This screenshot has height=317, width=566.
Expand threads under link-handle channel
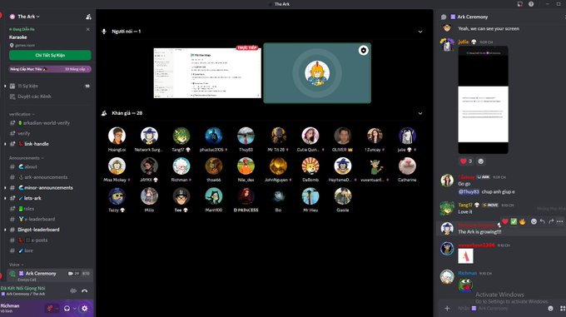[5, 144]
